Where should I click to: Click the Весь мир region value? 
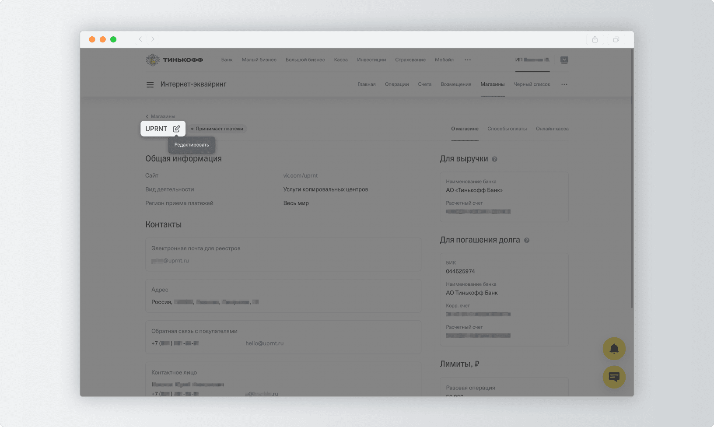click(x=296, y=203)
